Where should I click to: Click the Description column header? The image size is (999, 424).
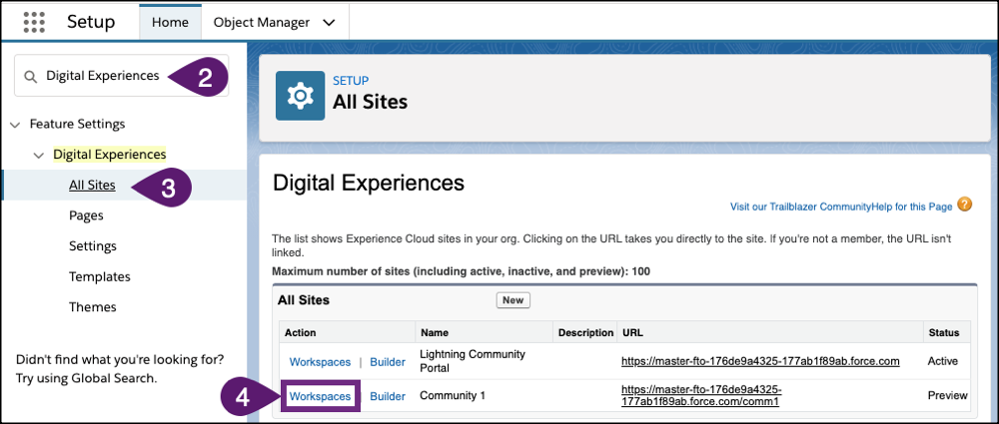585,332
